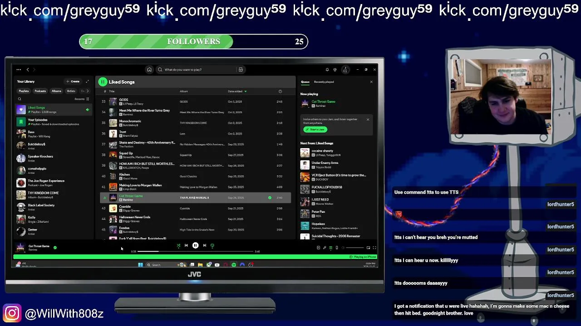
Task: Open the profile avatar menu
Action: pyautogui.click(x=345, y=70)
